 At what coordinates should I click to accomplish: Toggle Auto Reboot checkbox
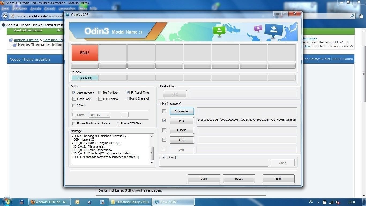[x=74, y=93]
